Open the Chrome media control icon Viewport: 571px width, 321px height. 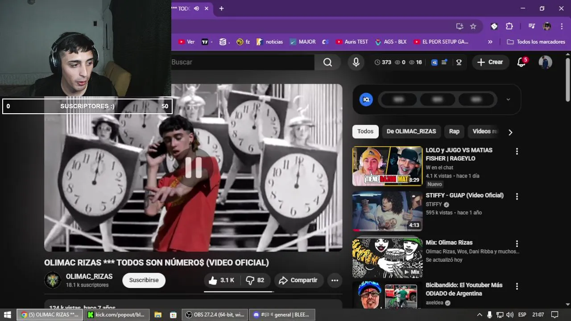(532, 26)
